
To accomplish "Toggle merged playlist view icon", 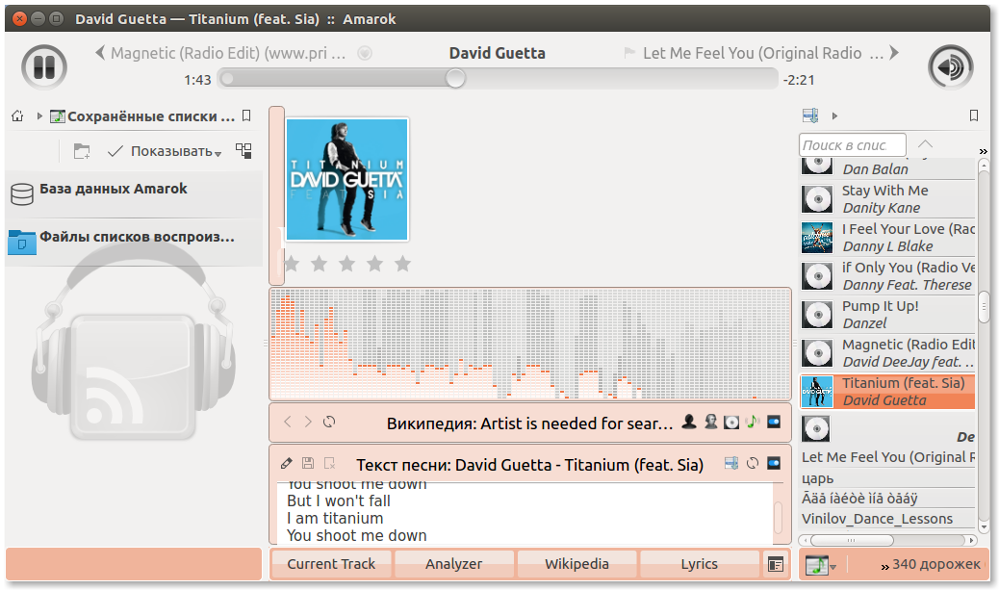I will [243, 151].
